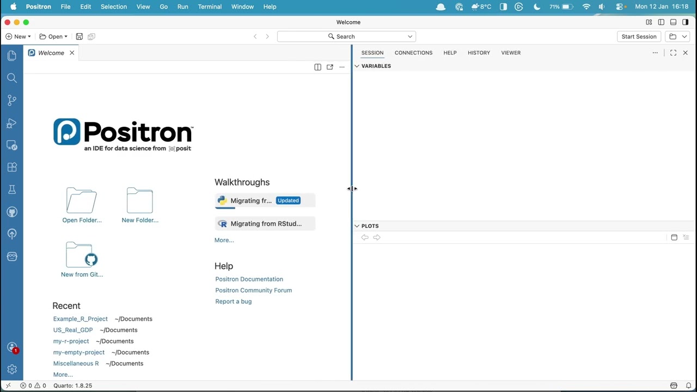Viewport: 697px width, 392px height.
Task: Open the notifications bell in status bar
Action: click(x=688, y=385)
